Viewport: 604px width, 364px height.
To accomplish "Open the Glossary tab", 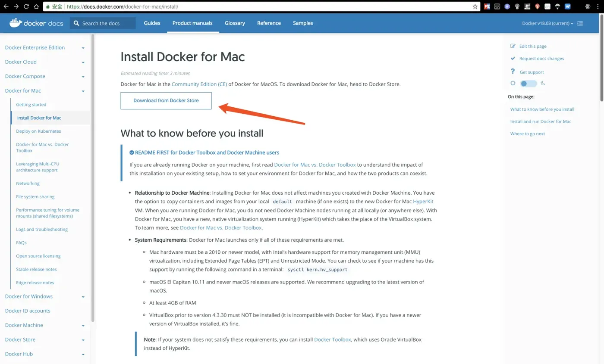I will [235, 23].
